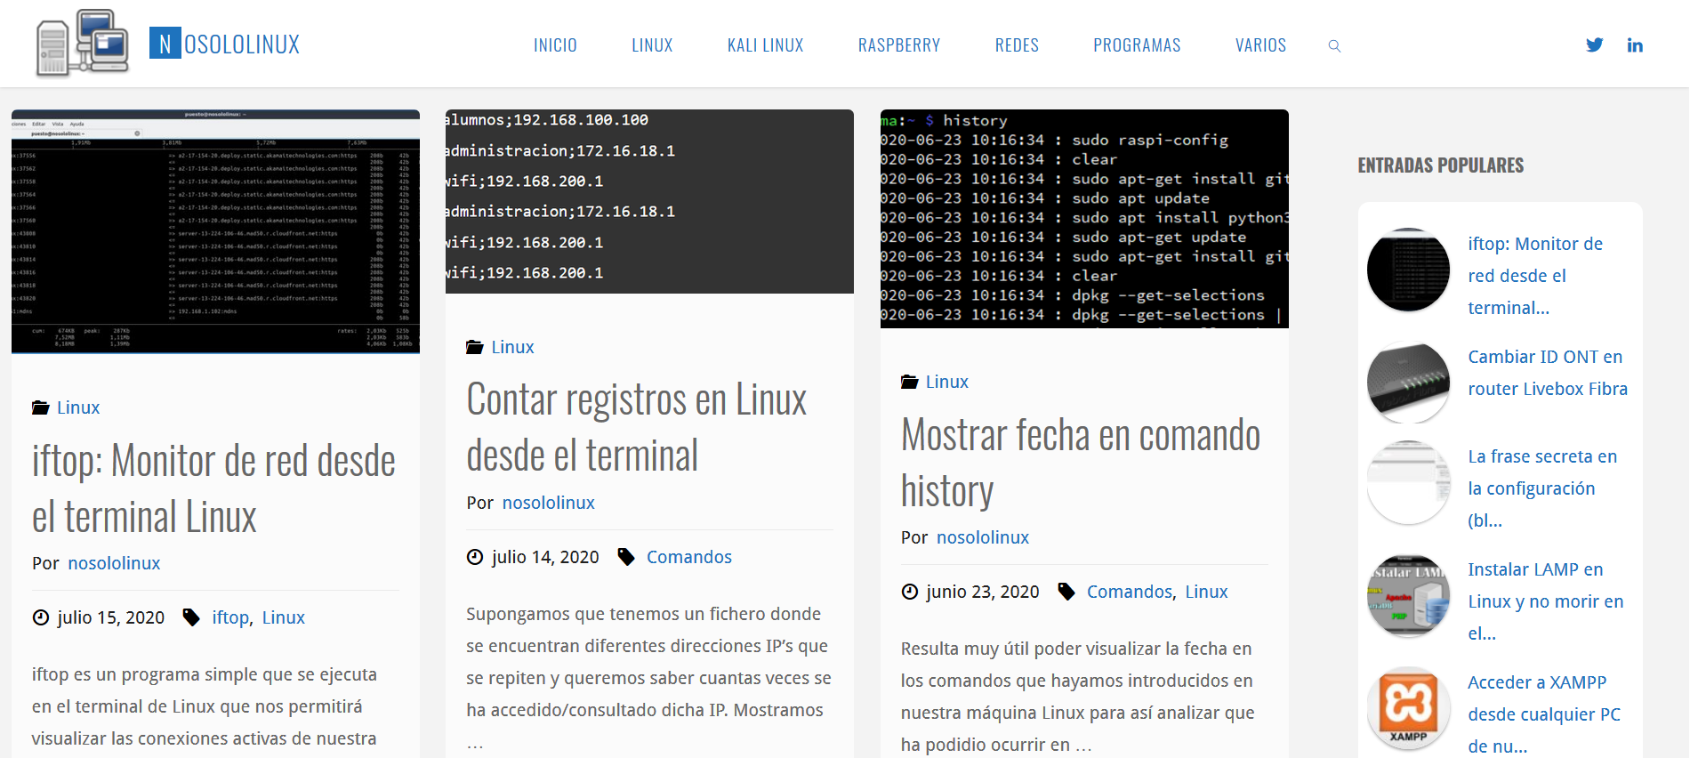Click the search magnifier icon in navigation
1690x758 pixels.
[x=1334, y=46]
